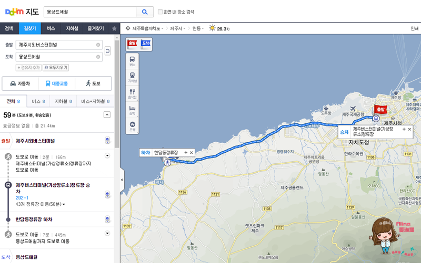The image size is (421, 263).
Task: Click the sun weather icon 26.3℃
Action: pyautogui.click(x=212, y=28)
